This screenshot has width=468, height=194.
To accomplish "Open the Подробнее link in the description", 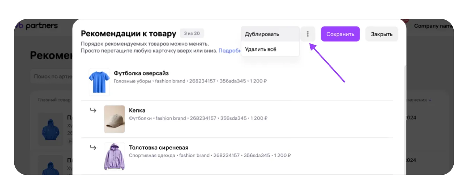I will click(x=229, y=51).
